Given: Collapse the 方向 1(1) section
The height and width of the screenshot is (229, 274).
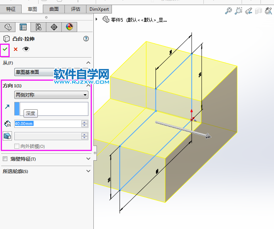Looking at the screenshot, I should point(88,85).
